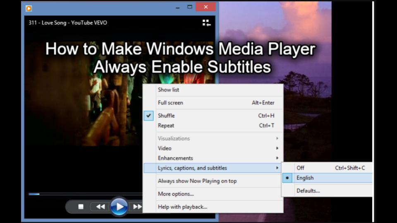Close the Media Player window
The height and width of the screenshot is (223, 397).
(206, 7)
